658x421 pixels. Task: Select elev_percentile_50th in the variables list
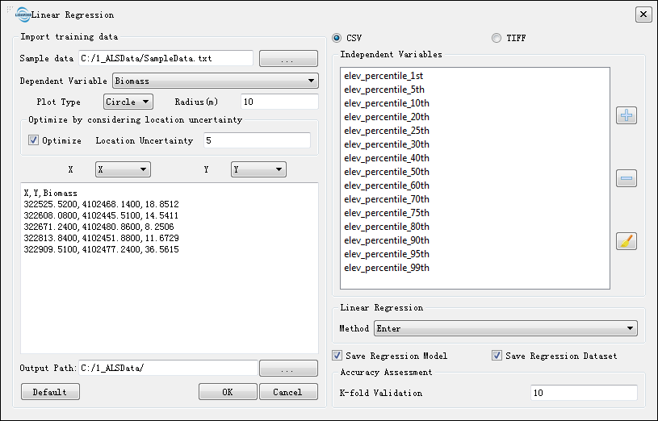[x=387, y=172]
